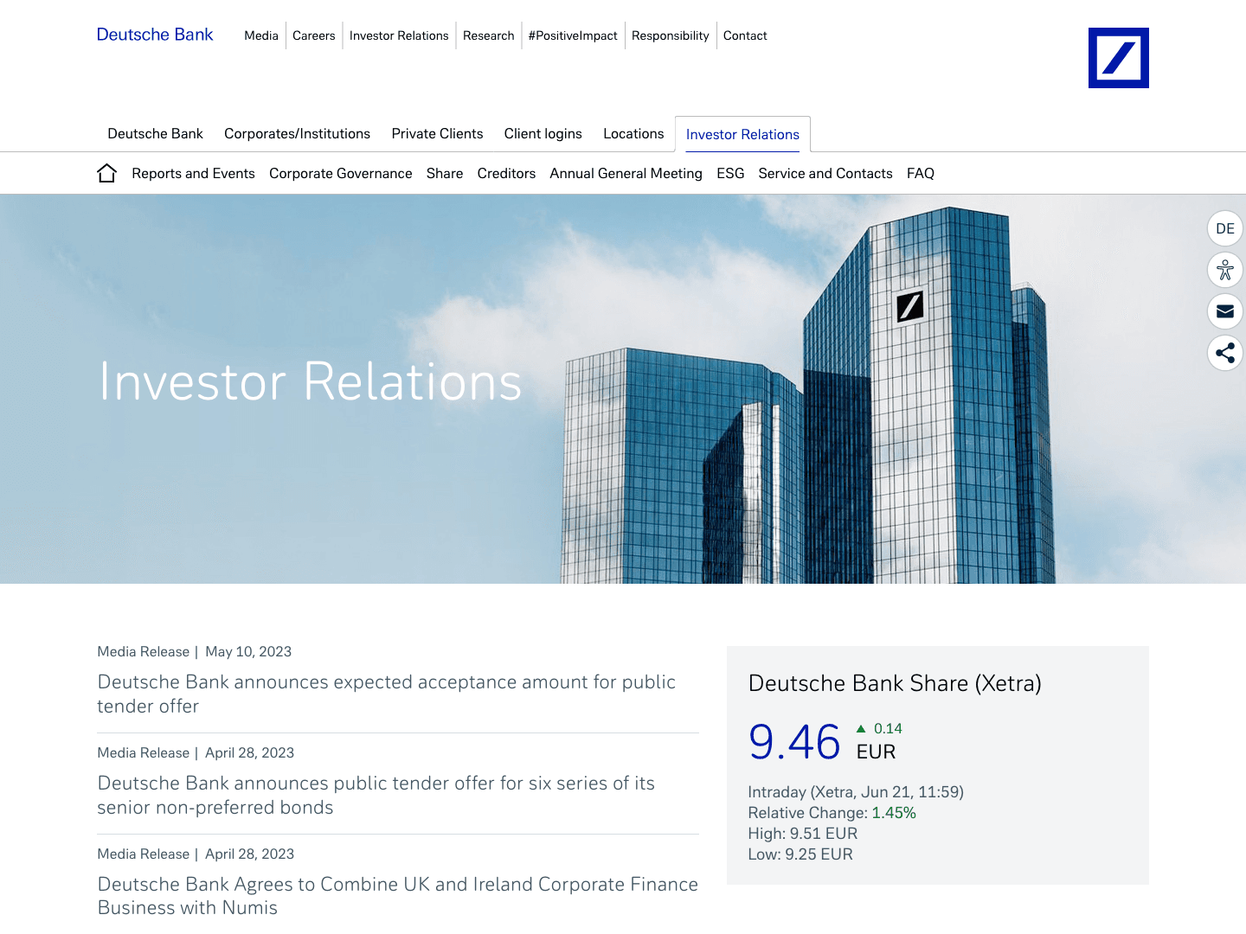
Task: Open the share page icon
Action: coord(1224,353)
